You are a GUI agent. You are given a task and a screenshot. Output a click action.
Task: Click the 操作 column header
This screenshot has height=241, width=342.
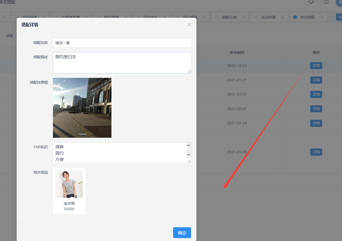(x=316, y=52)
